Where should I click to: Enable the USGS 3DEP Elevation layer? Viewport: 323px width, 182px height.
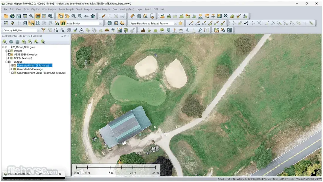tap(10, 54)
